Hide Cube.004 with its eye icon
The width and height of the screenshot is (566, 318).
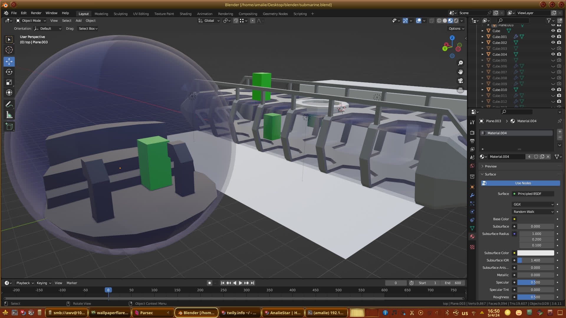553,54
